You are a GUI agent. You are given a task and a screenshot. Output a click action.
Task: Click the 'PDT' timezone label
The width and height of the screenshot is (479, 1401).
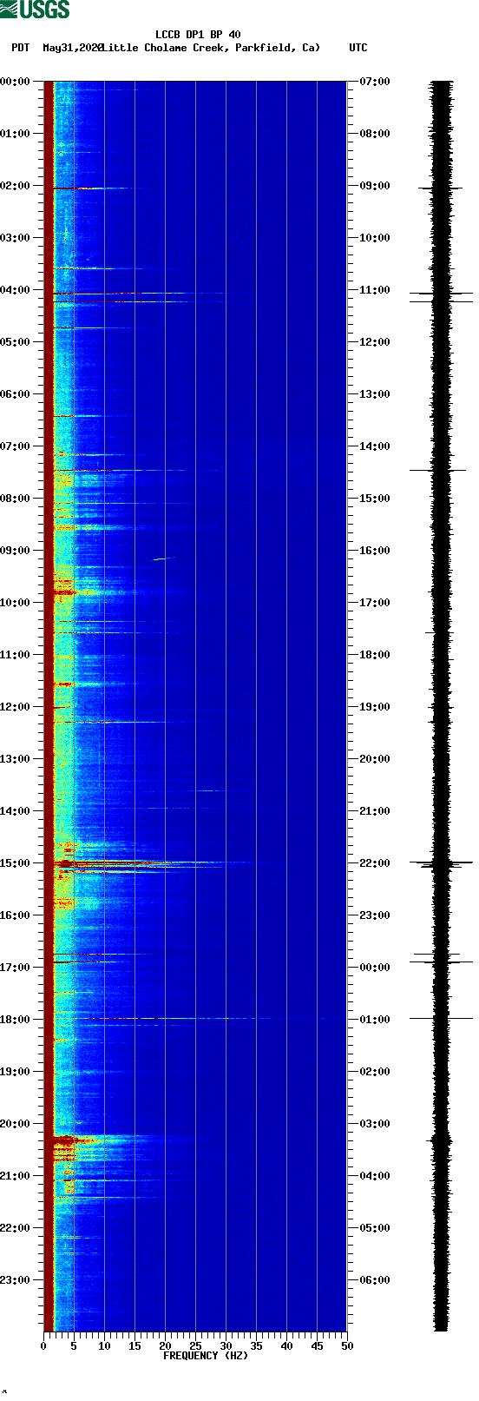point(21,48)
